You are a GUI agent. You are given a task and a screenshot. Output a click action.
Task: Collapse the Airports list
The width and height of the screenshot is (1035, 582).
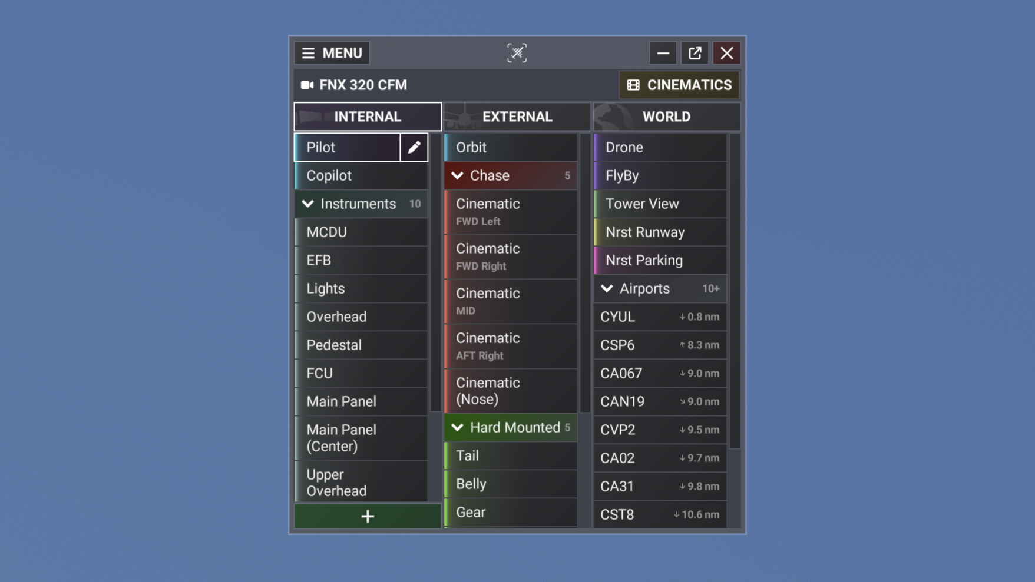(x=607, y=288)
